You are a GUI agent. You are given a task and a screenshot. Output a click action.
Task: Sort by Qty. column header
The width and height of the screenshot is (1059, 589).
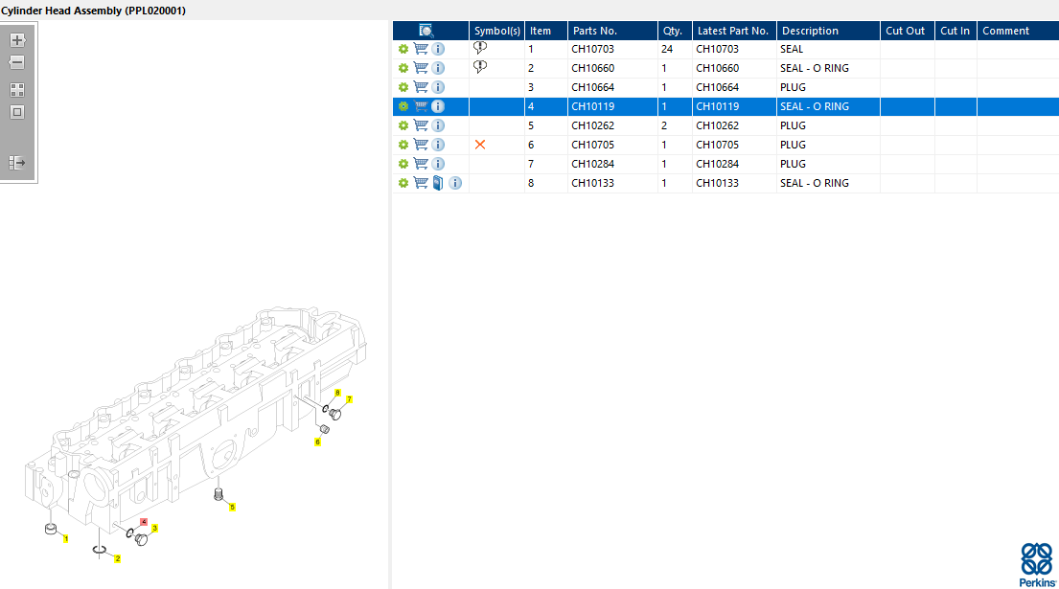coord(675,31)
